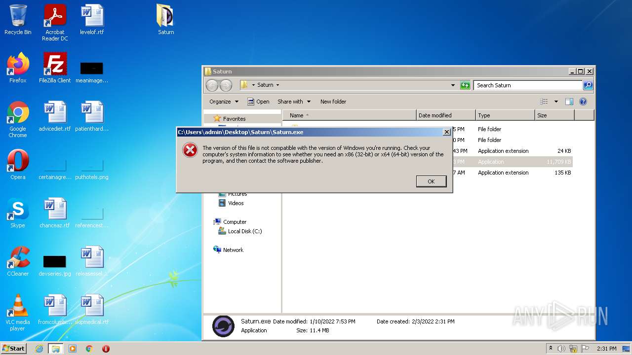The height and width of the screenshot is (355, 632).
Task: Sort by the Type column header
Action: tap(505, 115)
